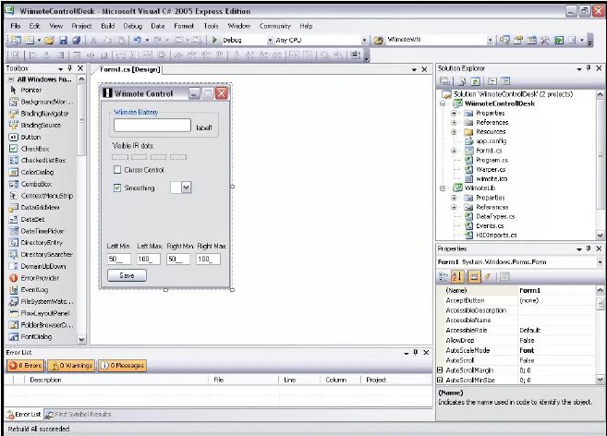Select the DateTimePicker control in Toolbox

coord(42,231)
